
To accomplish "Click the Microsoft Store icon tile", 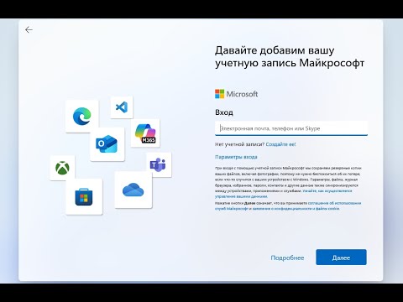I will [84, 197].
